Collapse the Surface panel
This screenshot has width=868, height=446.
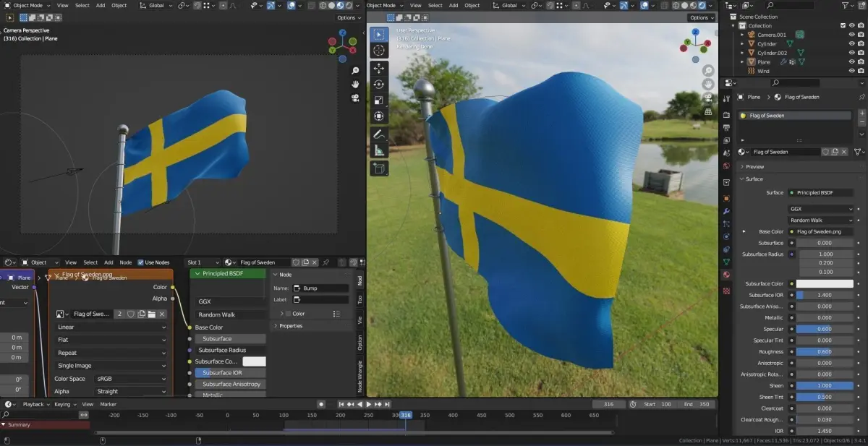pos(754,179)
